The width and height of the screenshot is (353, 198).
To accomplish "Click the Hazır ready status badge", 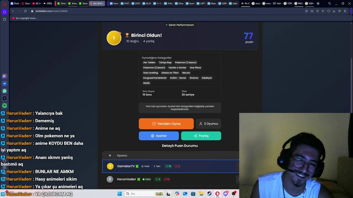I will [147, 179].
